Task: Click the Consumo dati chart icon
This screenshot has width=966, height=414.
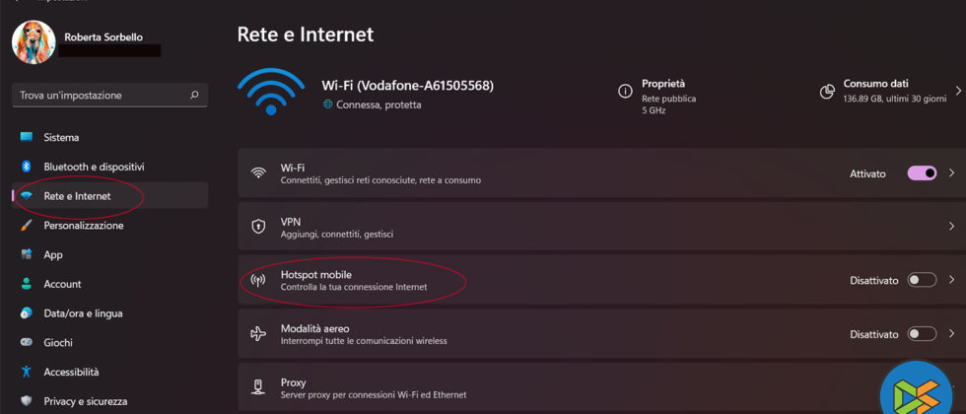Action: point(827,91)
